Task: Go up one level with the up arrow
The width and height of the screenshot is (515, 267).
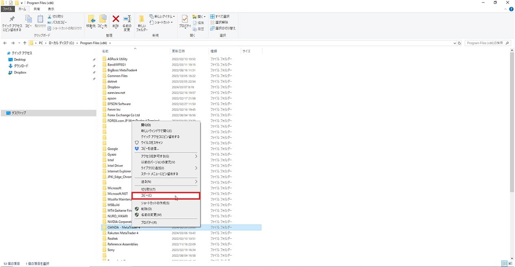Action: coord(25,43)
